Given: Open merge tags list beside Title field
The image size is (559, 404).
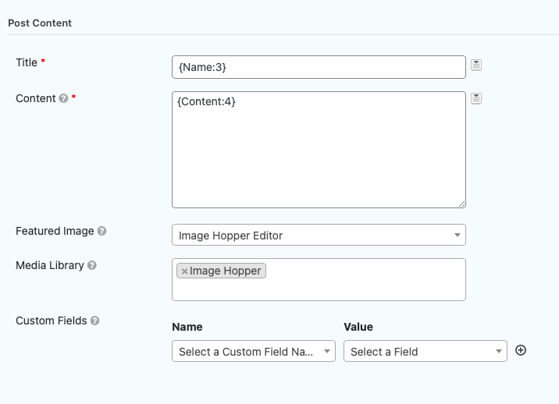Looking at the screenshot, I should tap(476, 65).
